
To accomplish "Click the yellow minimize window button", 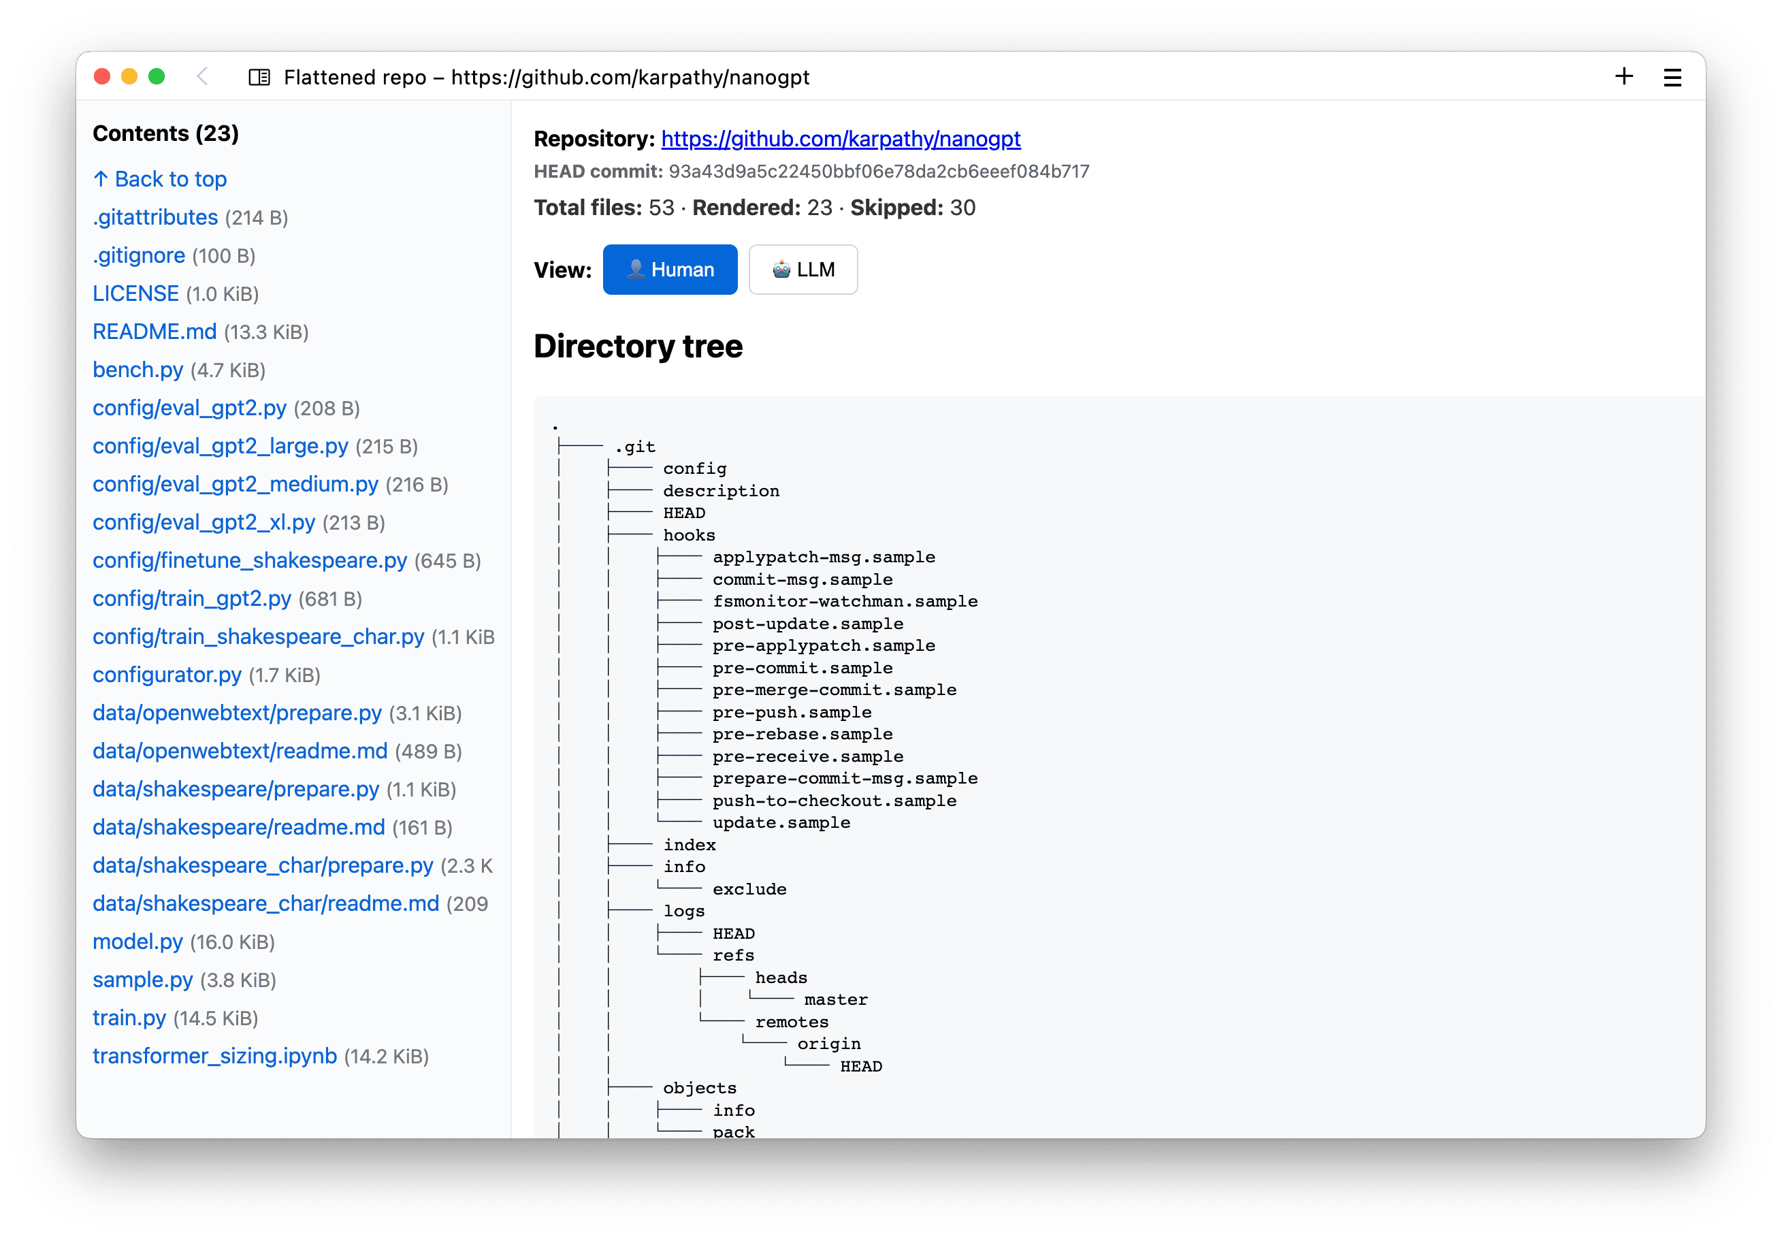I will pyautogui.click(x=129, y=76).
